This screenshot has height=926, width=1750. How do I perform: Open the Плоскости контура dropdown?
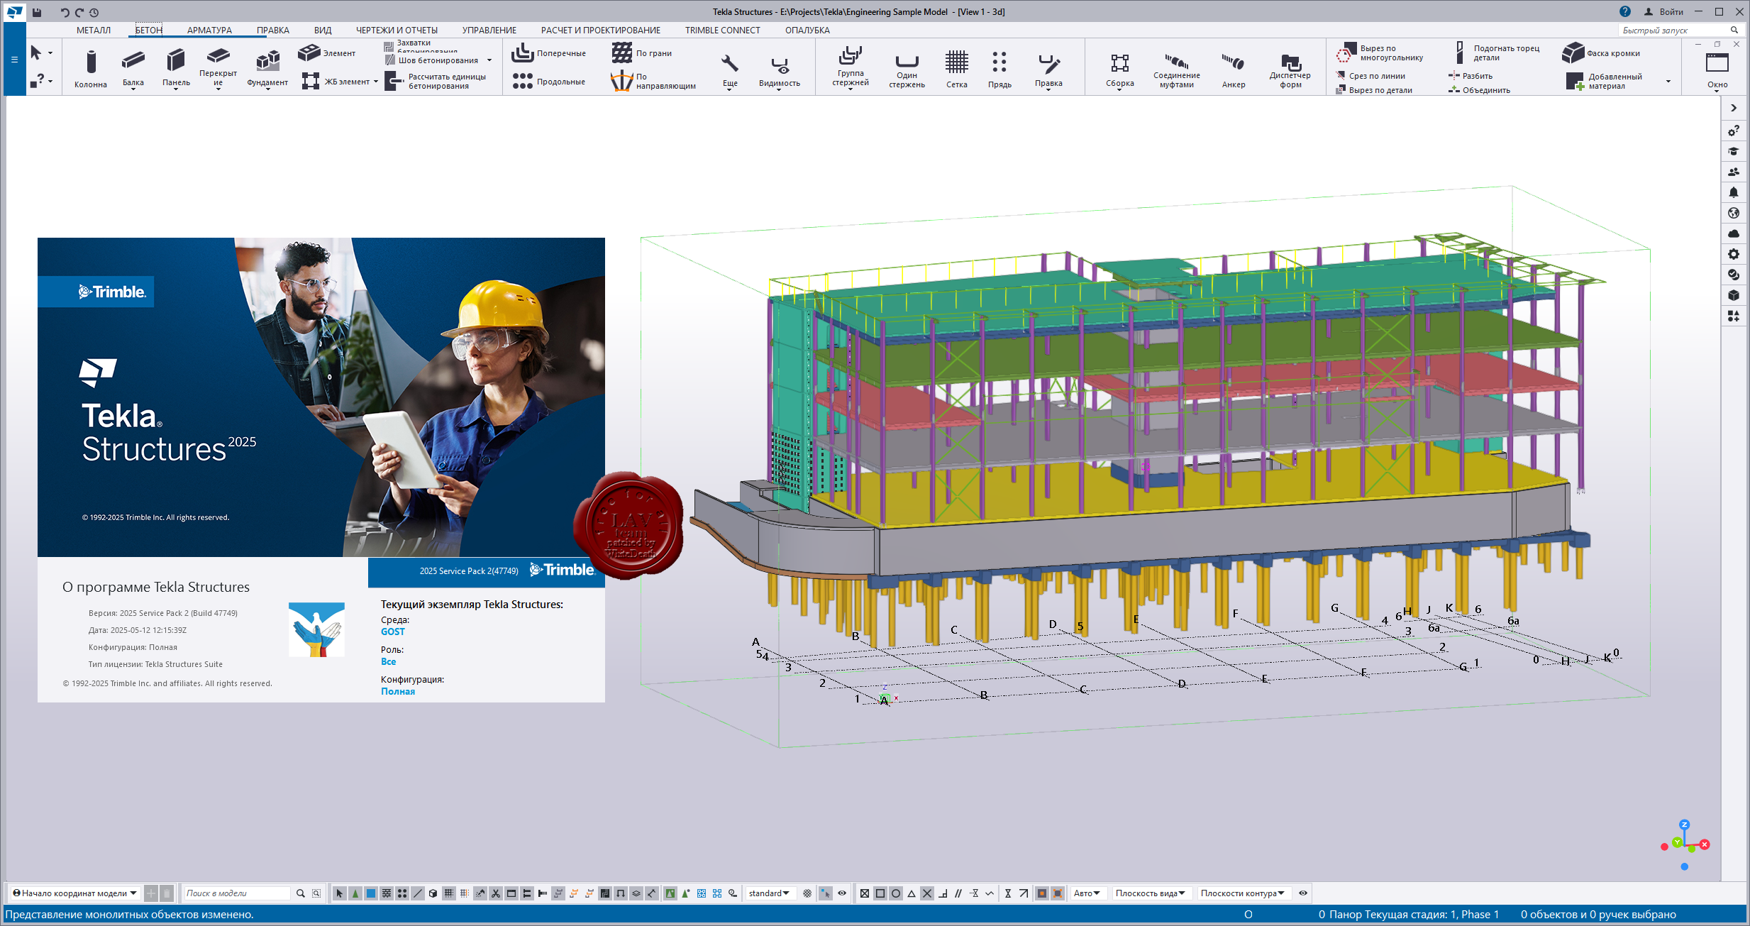(1243, 893)
